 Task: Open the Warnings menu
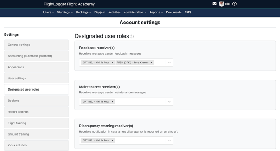coord(65,12)
